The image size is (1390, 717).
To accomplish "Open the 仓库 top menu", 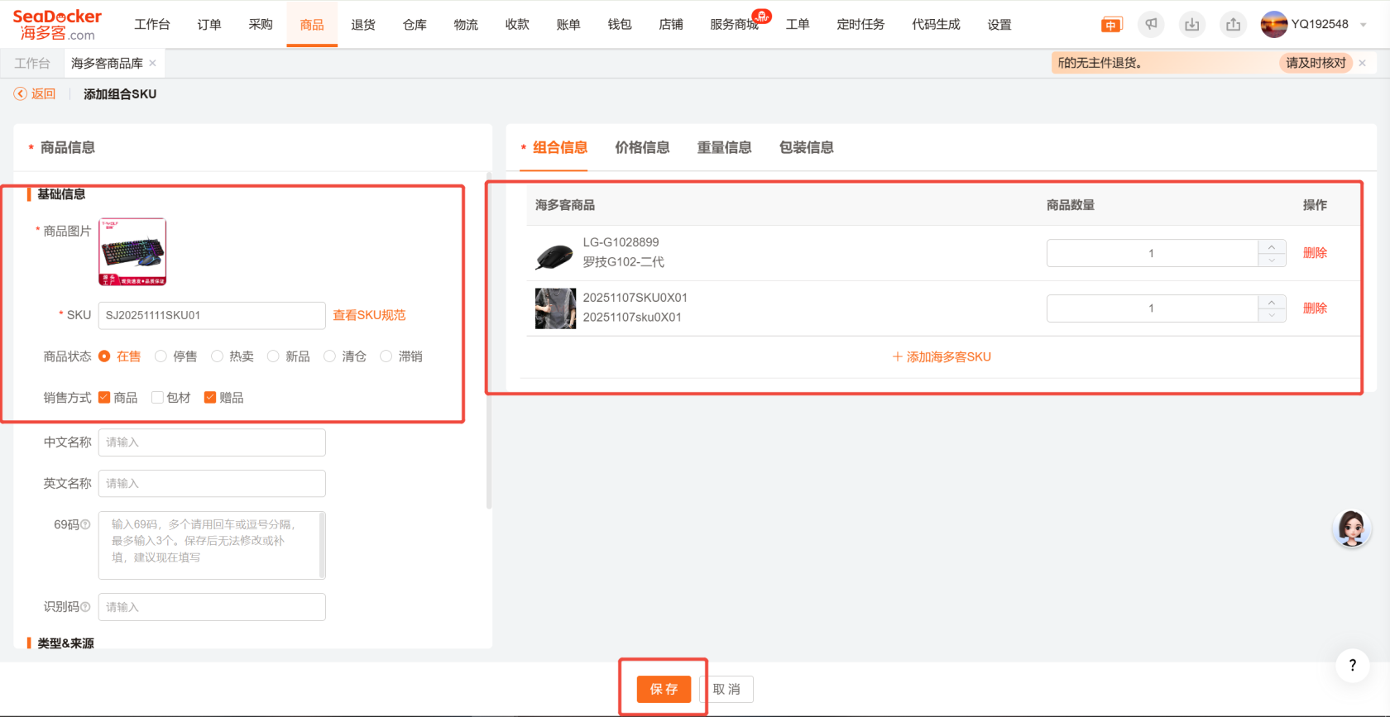I will tap(415, 25).
